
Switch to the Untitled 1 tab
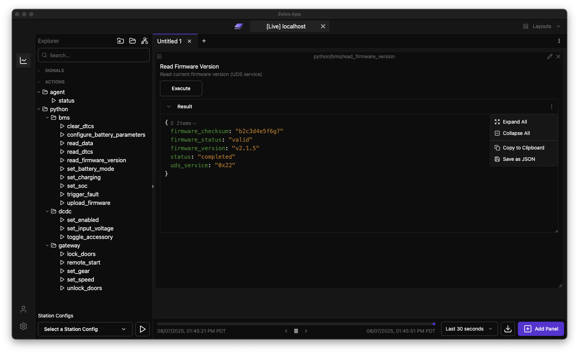coord(170,41)
